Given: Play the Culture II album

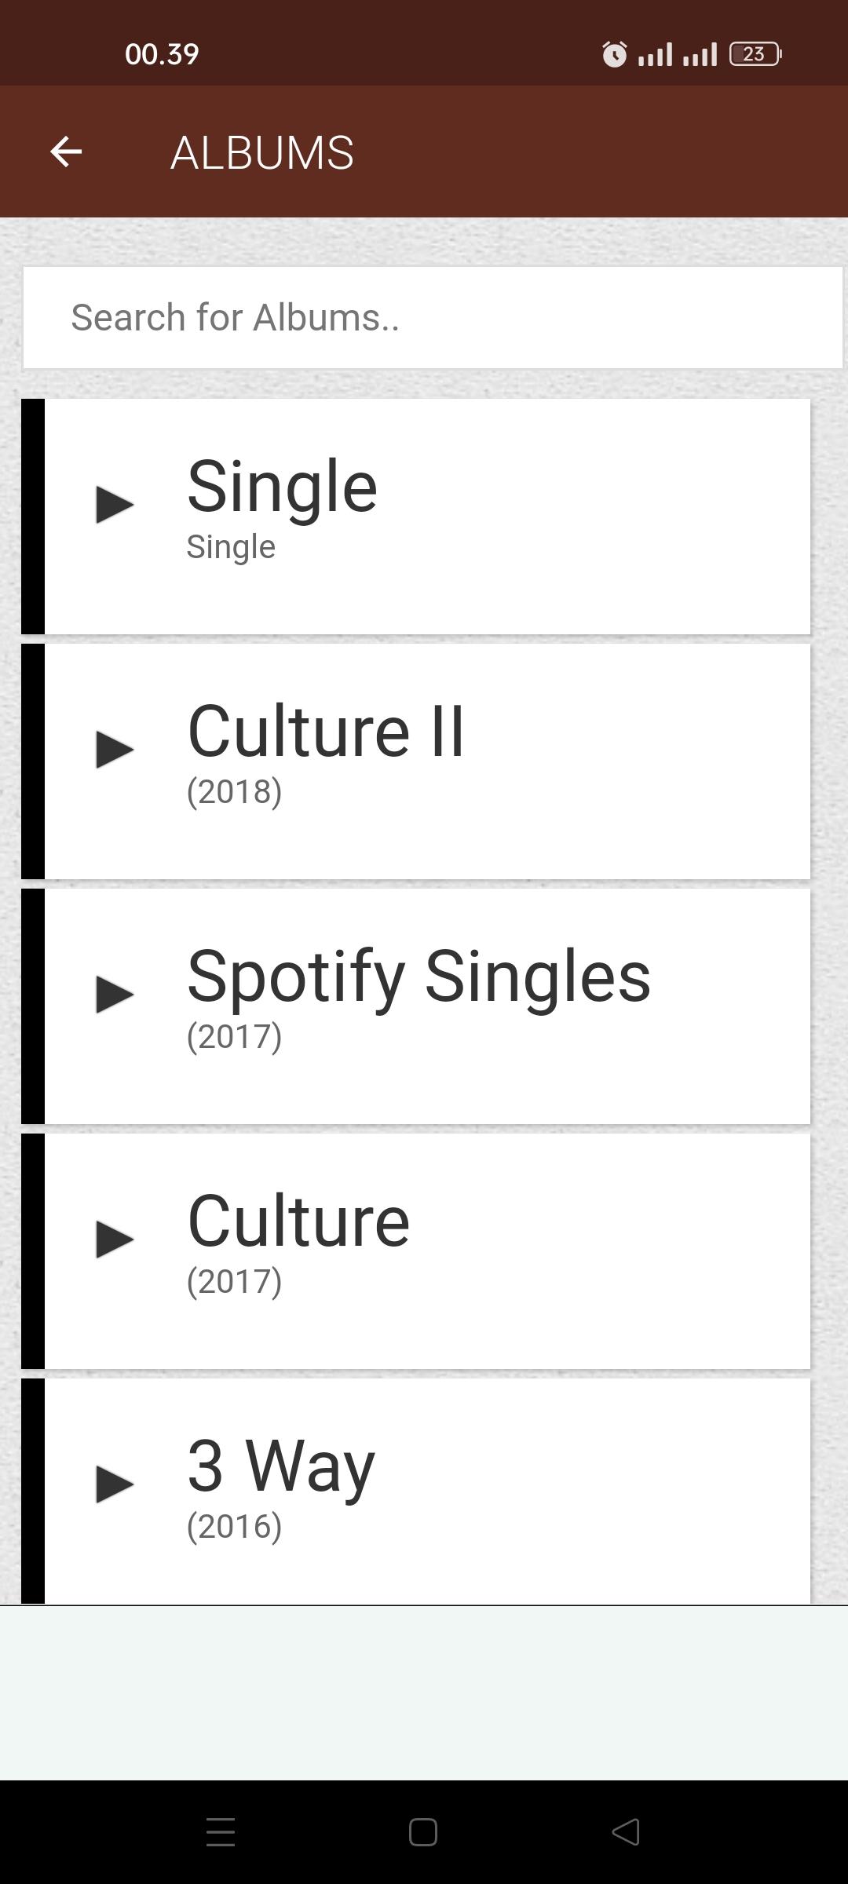Looking at the screenshot, I should (115, 750).
